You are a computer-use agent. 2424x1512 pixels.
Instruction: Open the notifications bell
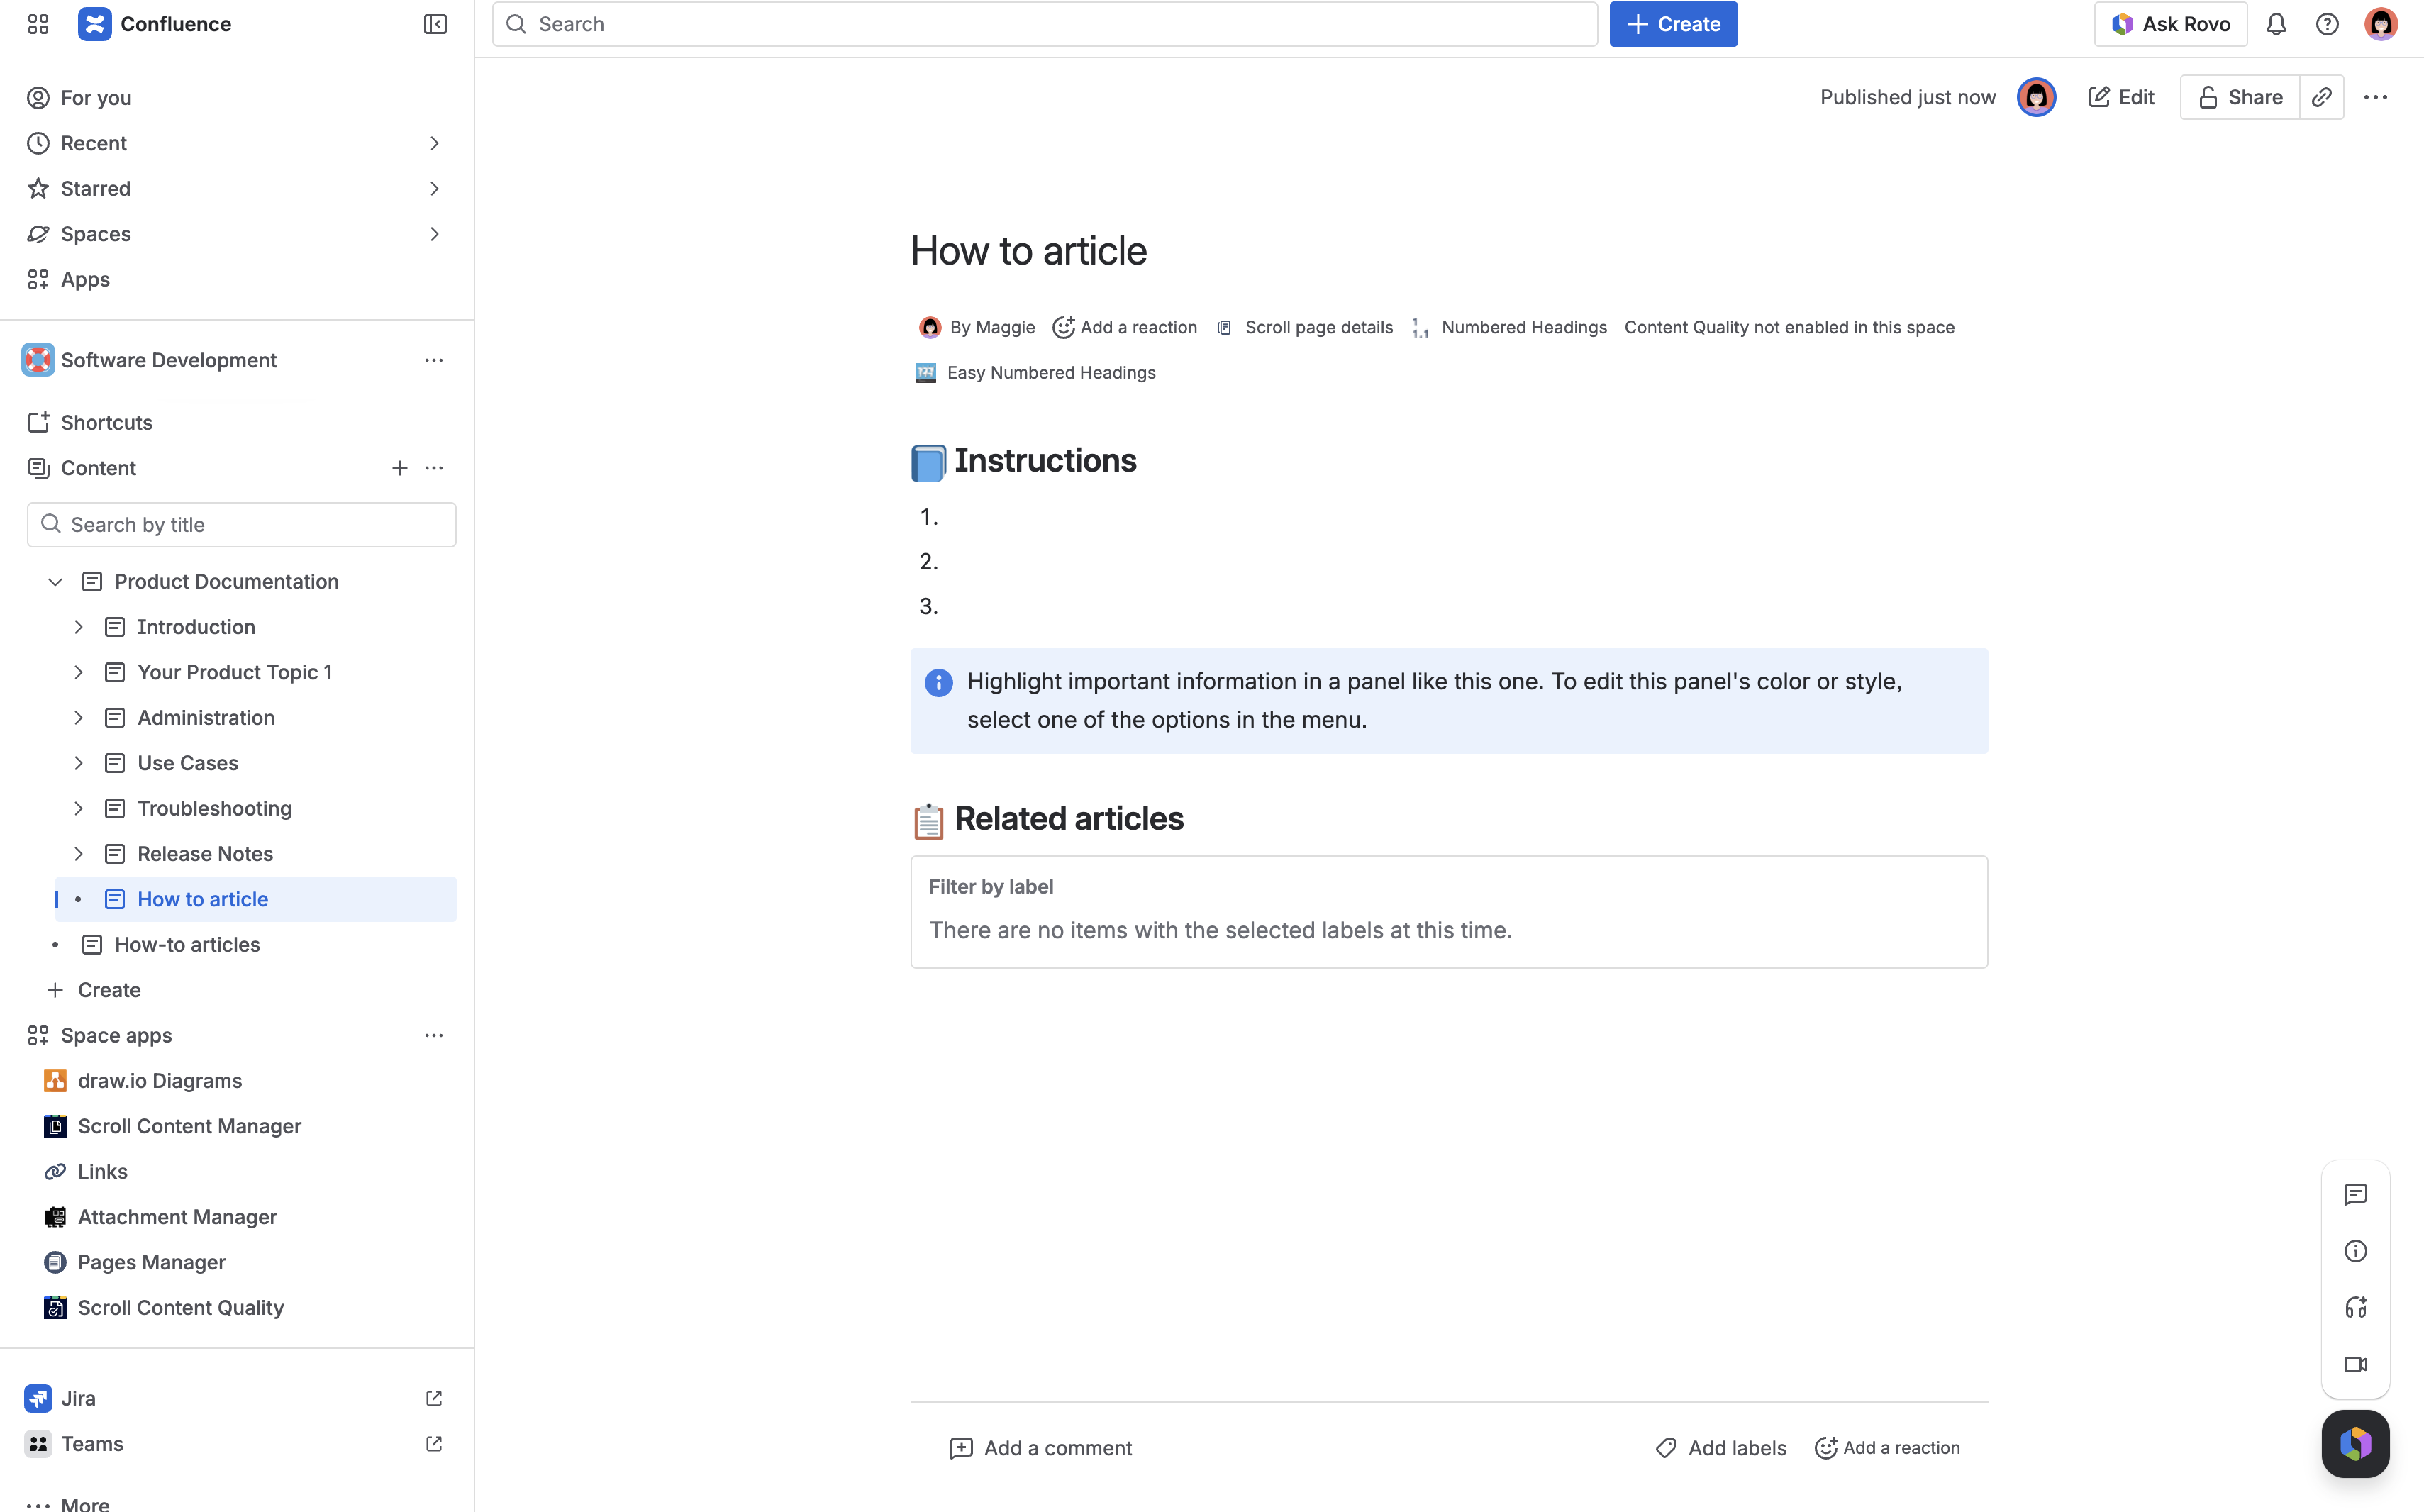coord(2276,24)
